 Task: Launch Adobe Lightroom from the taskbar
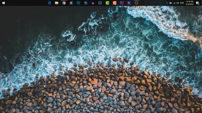click(x=100, y=3)
